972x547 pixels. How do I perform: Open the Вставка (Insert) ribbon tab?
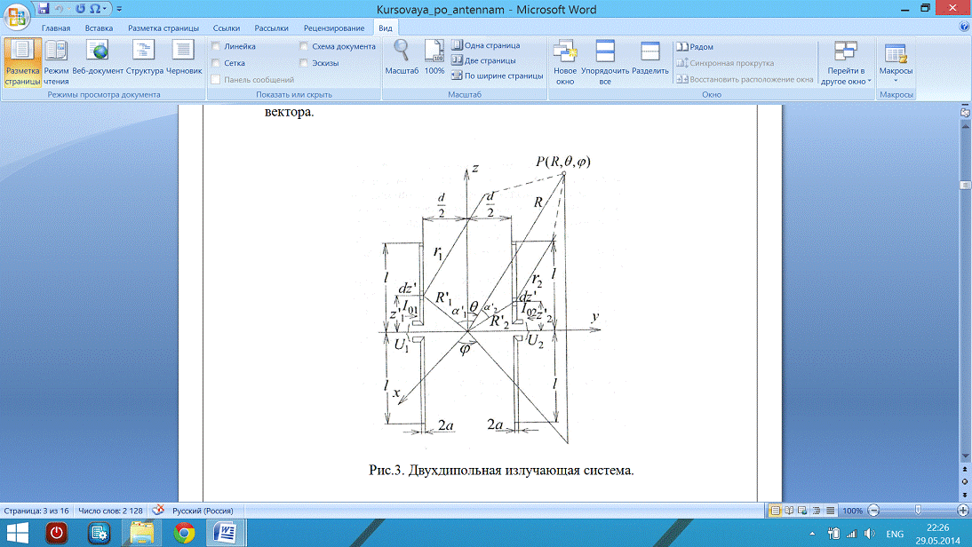[99, 28]
